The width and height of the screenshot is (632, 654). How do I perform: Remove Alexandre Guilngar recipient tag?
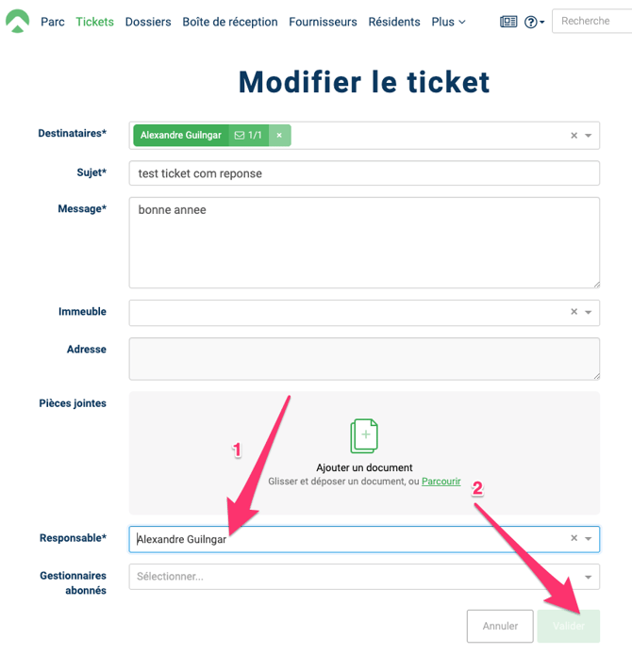[x=279, y=136]
